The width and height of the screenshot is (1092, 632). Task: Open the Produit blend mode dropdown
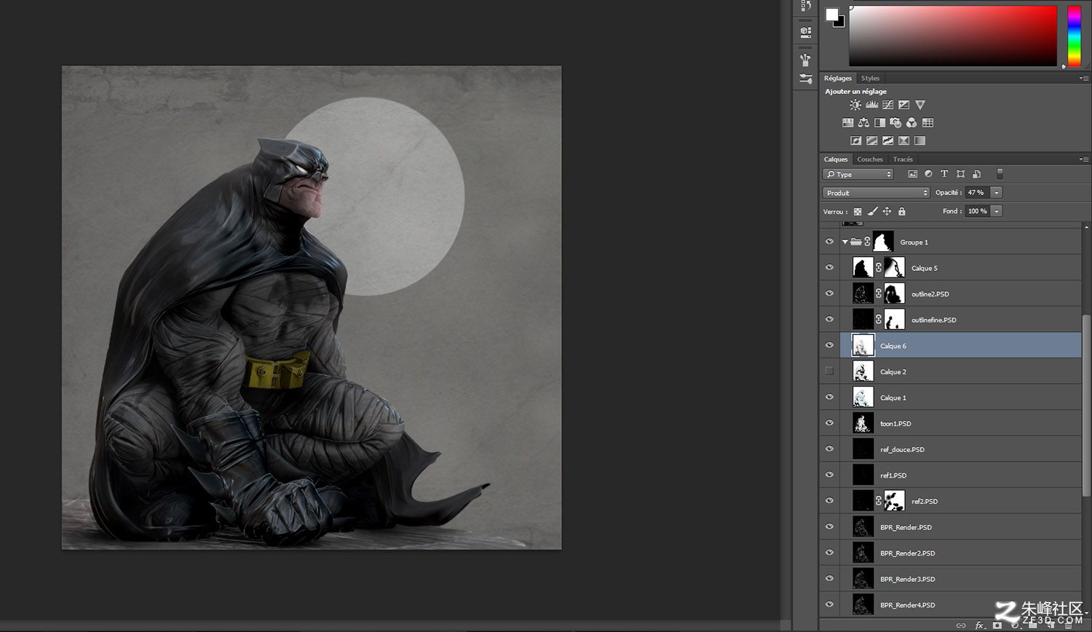click(x=877, y=193)
